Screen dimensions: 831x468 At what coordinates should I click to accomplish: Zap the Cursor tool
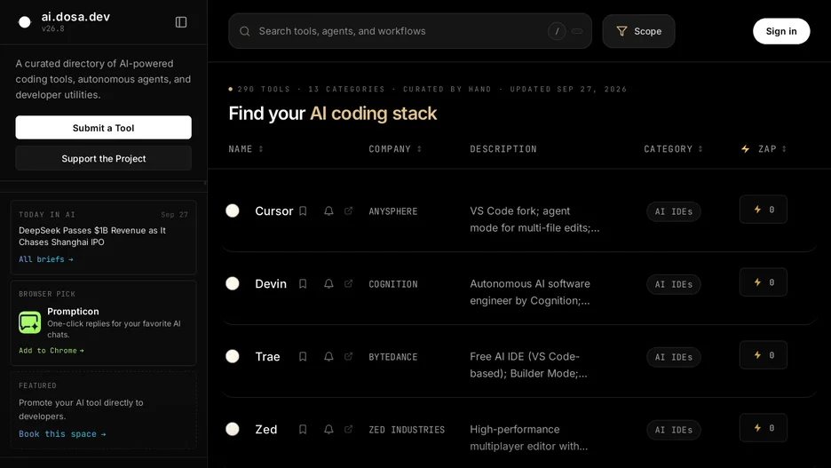tap(764, 210)
